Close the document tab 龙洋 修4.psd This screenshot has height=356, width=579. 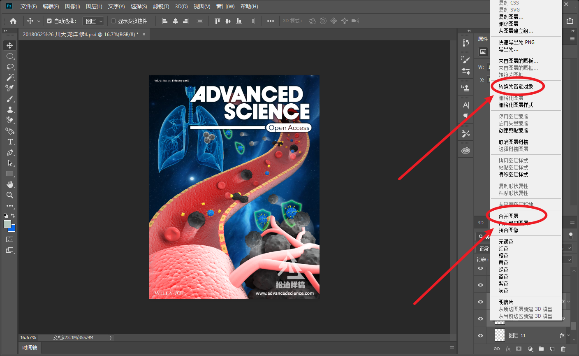144,34
